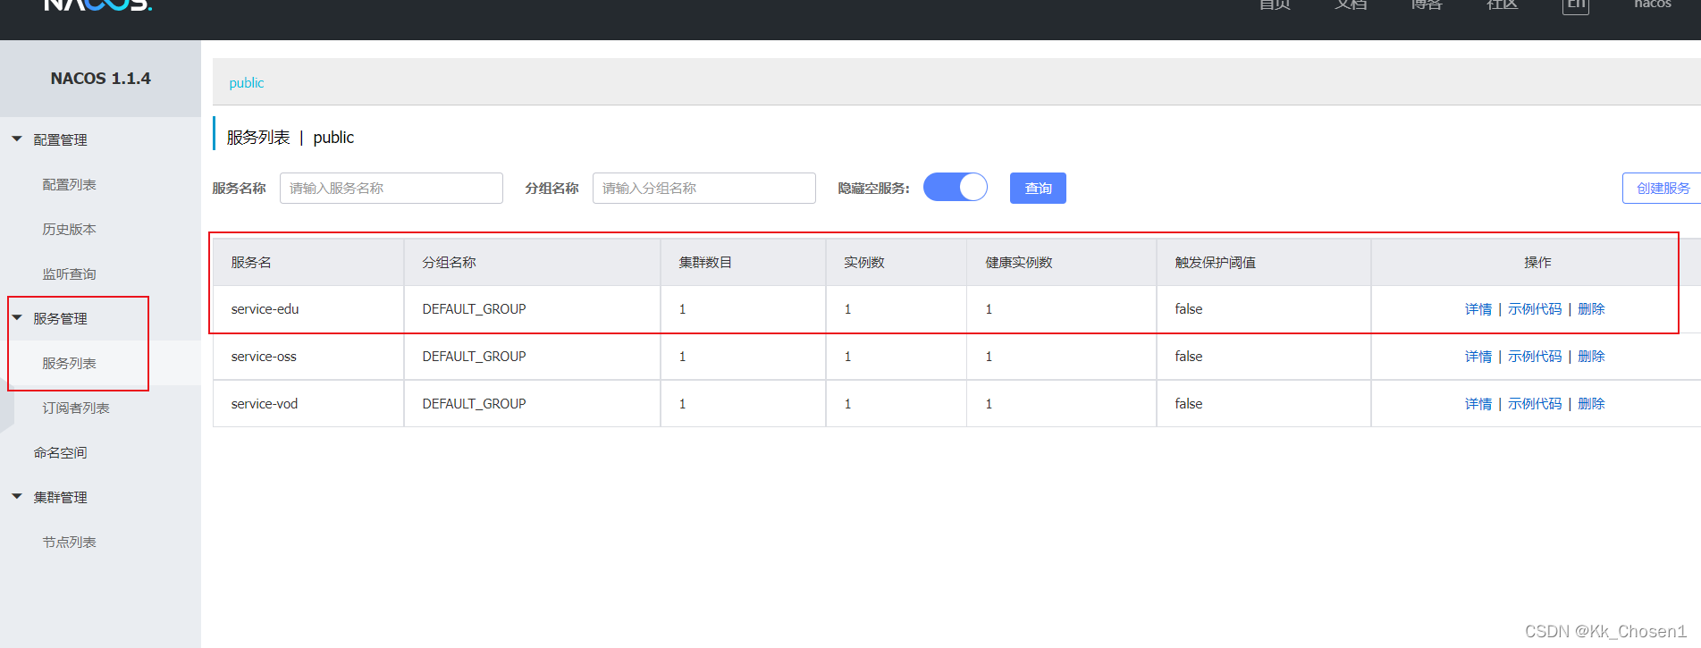The height and width of the screenshot is (648, 1701).
Task: Open 命名空间 in sidebar
Action: point(60,452)
